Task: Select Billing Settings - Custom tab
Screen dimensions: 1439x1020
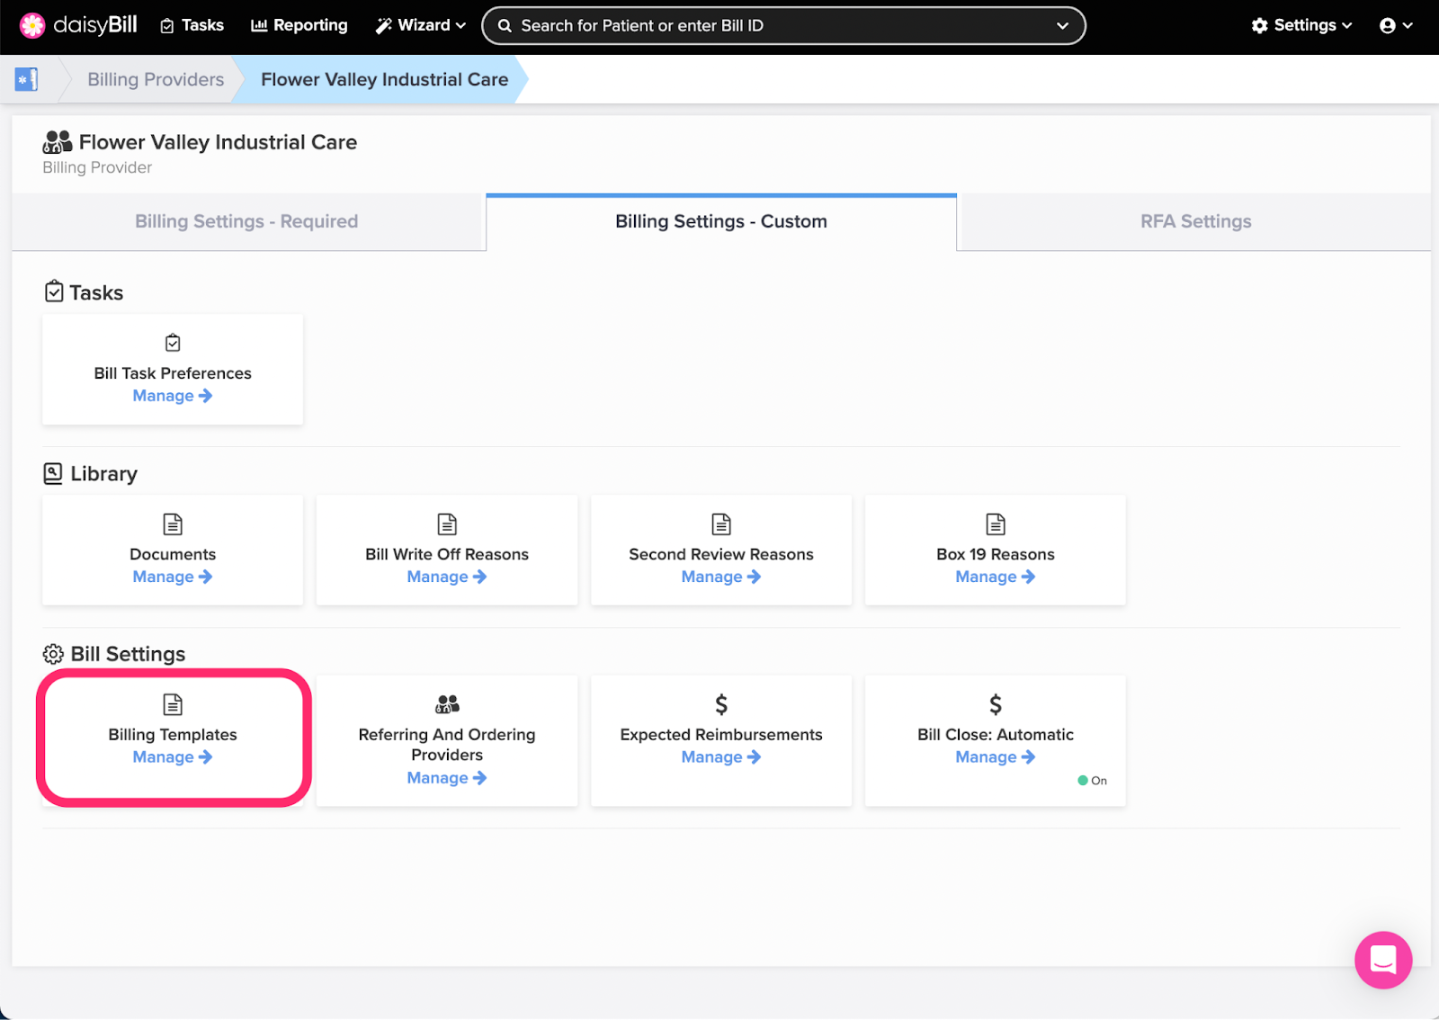Action: [x=721, y=221]
